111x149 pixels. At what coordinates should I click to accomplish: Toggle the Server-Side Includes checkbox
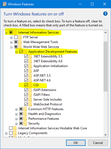(x=26, y=100)
